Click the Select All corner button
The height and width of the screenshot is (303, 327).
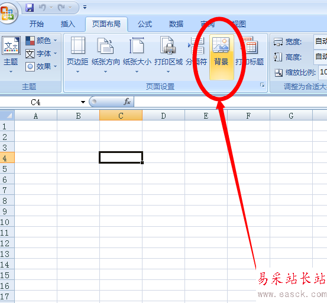7,115
